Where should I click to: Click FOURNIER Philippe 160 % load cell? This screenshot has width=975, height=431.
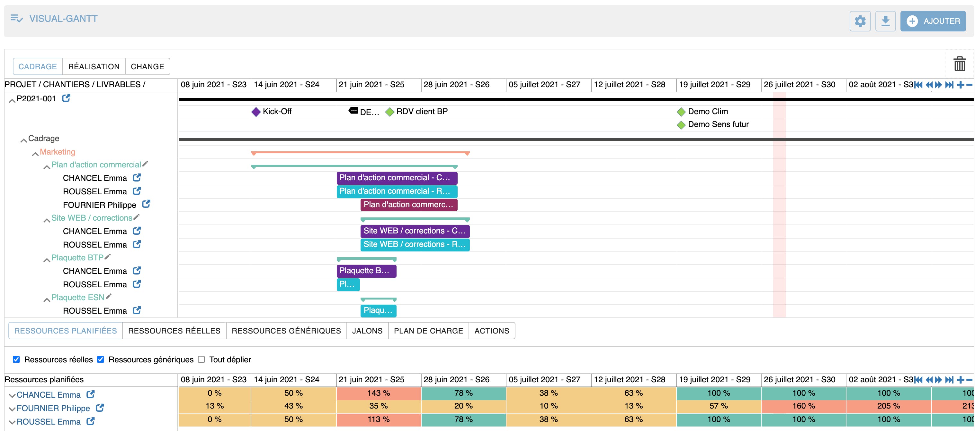click(803, 406)
